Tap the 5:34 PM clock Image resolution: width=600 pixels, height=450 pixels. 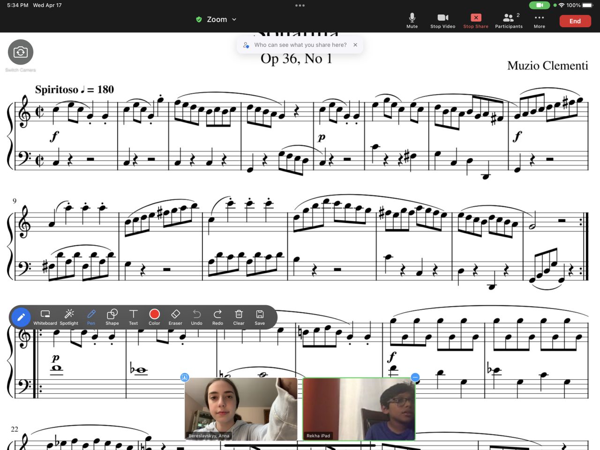click(x=18, y=5)
